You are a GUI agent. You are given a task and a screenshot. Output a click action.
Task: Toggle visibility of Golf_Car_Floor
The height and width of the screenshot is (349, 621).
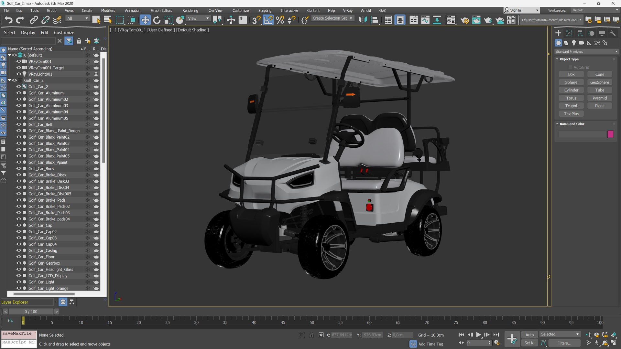19,257
